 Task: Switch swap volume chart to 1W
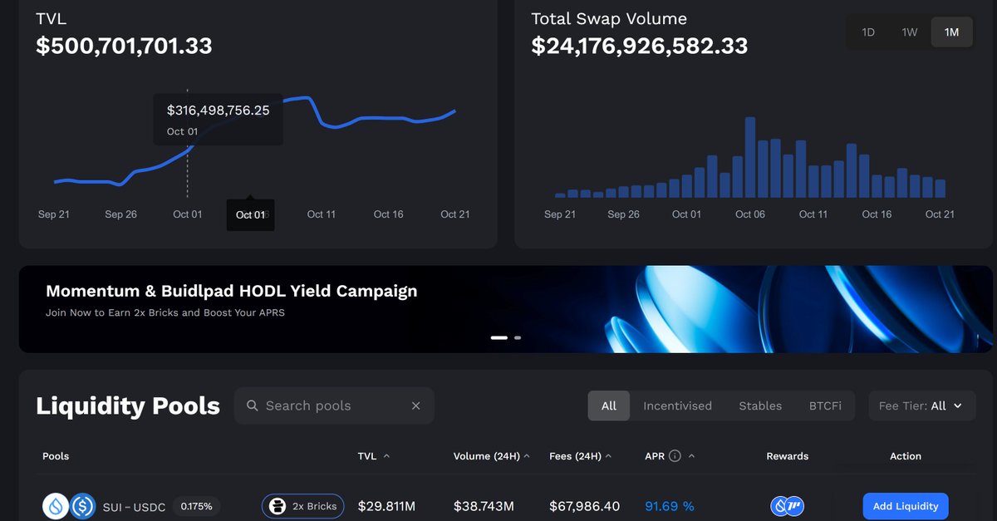click(x=910, y=32)
